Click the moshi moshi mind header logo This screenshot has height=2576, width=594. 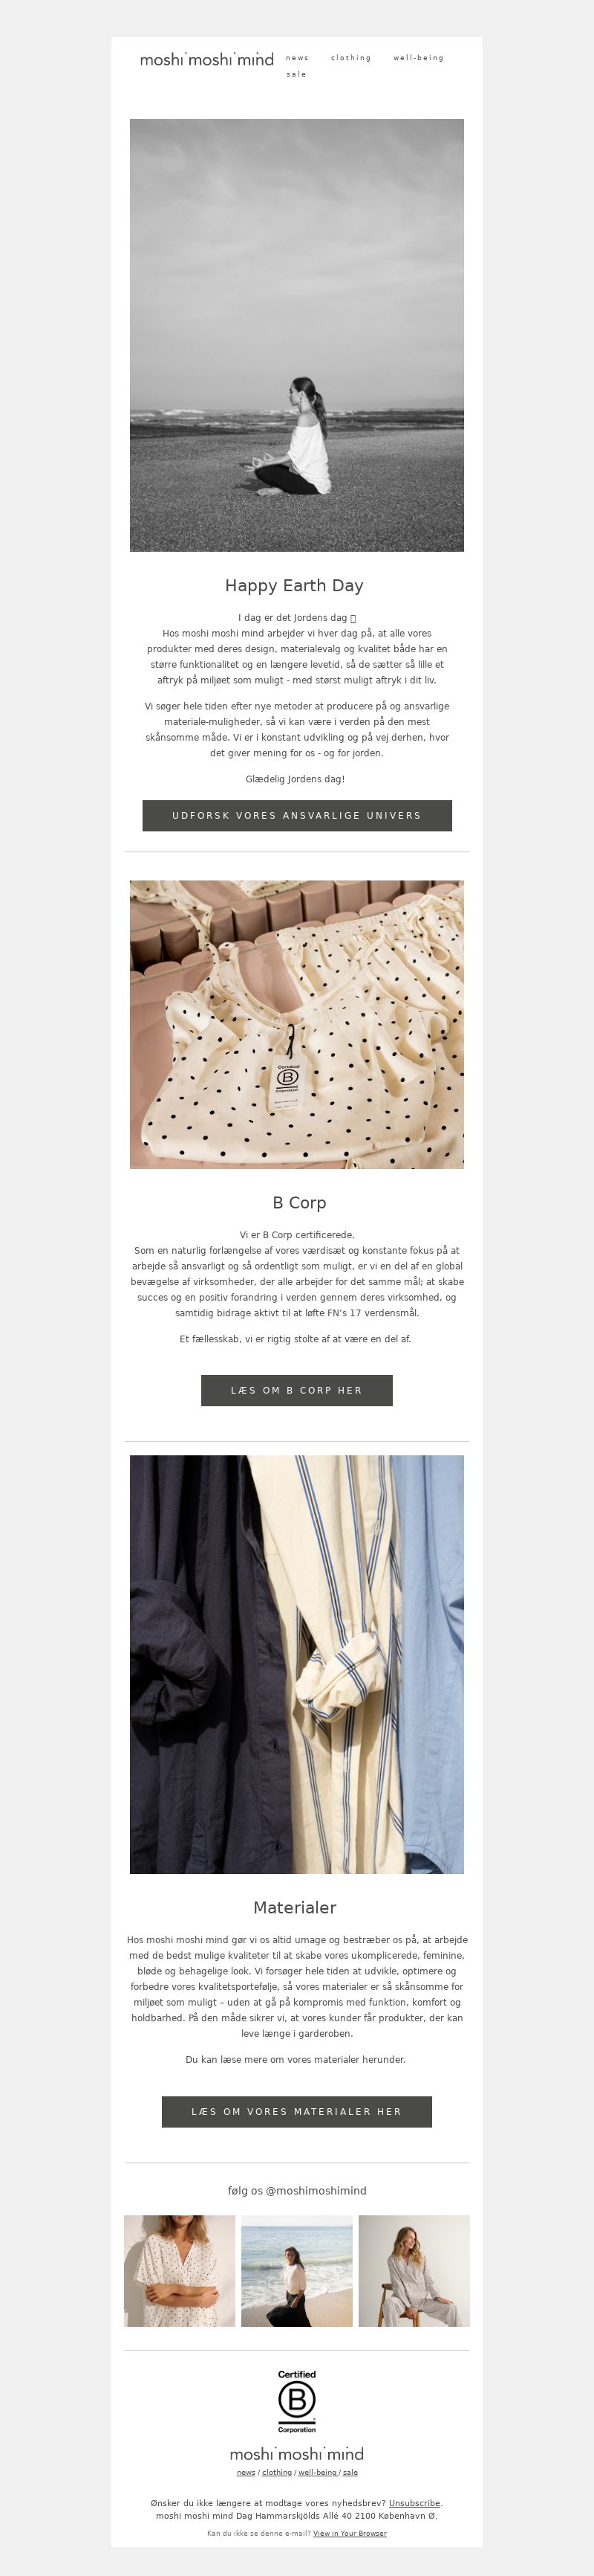[206, 59]
